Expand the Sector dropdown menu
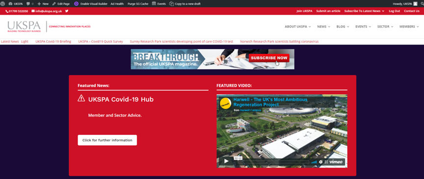This screenshot has width=424, height=179. point(385,27)
